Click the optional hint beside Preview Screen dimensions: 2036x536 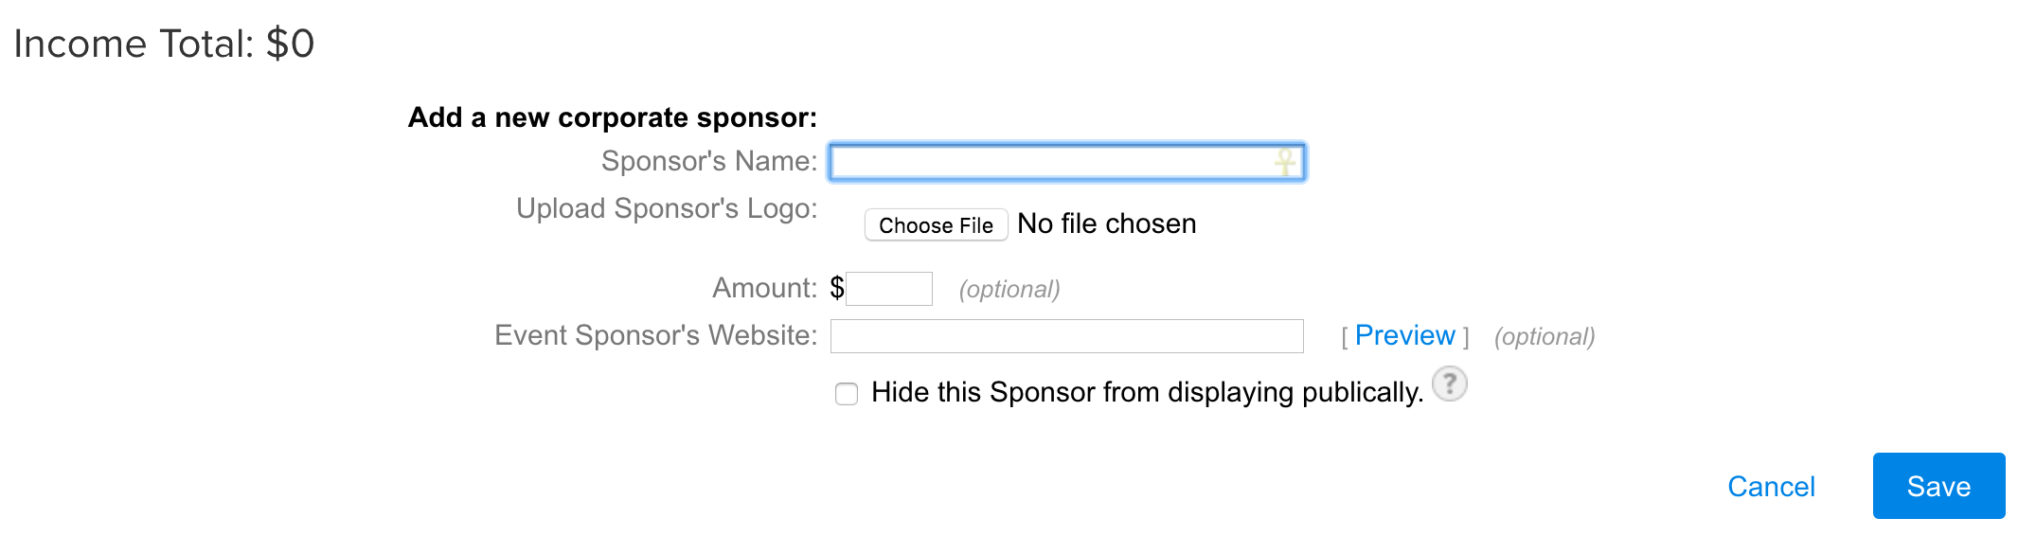click(x=1545, y=337)
